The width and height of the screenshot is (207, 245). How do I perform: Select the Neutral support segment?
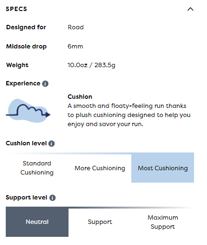pyautogui.click(x=37, y=222)
